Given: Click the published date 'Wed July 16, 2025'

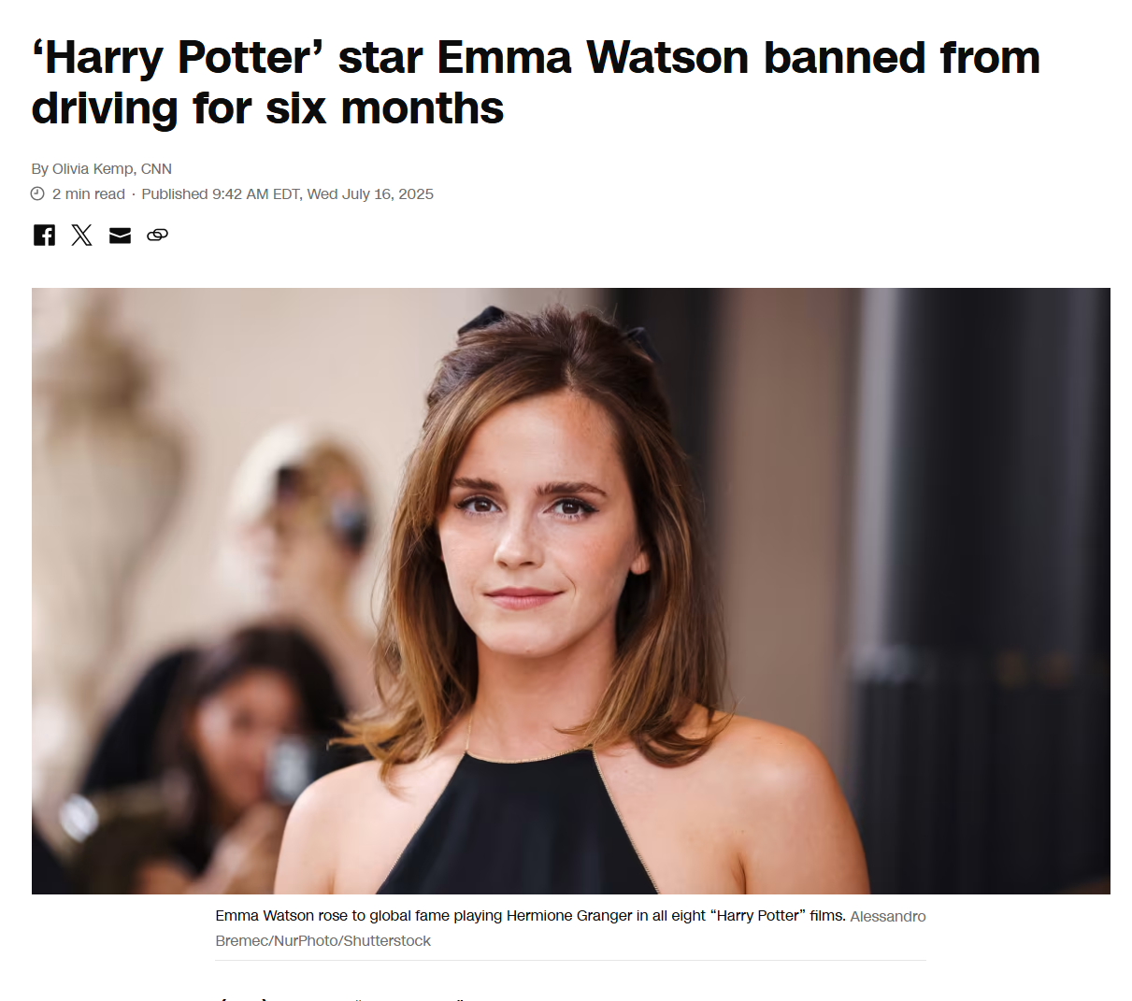Looking at the screenshot, I should [370, 193].
